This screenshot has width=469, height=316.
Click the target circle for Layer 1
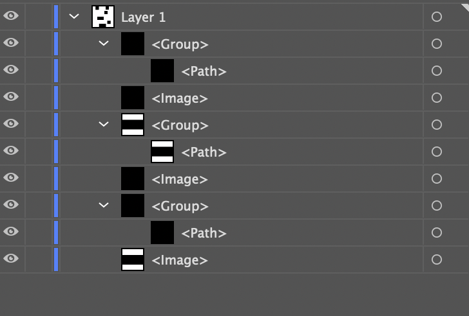(x=437, y=17)
